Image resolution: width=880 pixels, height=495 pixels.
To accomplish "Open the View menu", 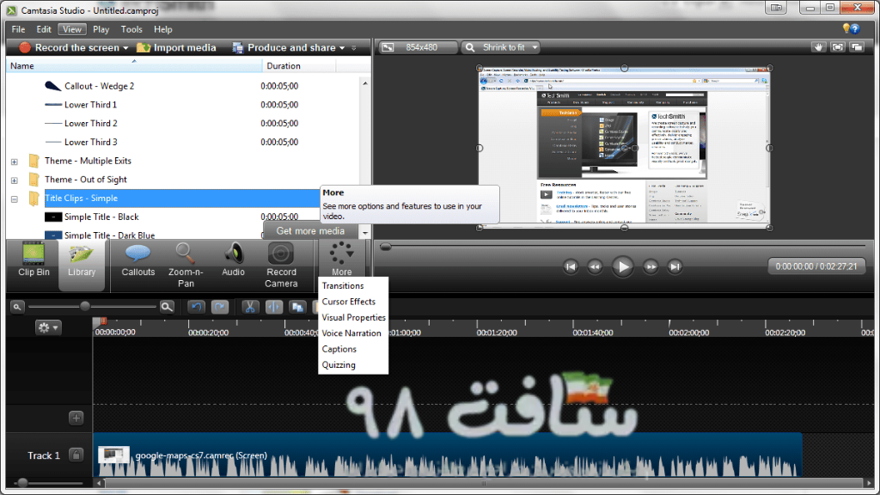I will (72, 29).
